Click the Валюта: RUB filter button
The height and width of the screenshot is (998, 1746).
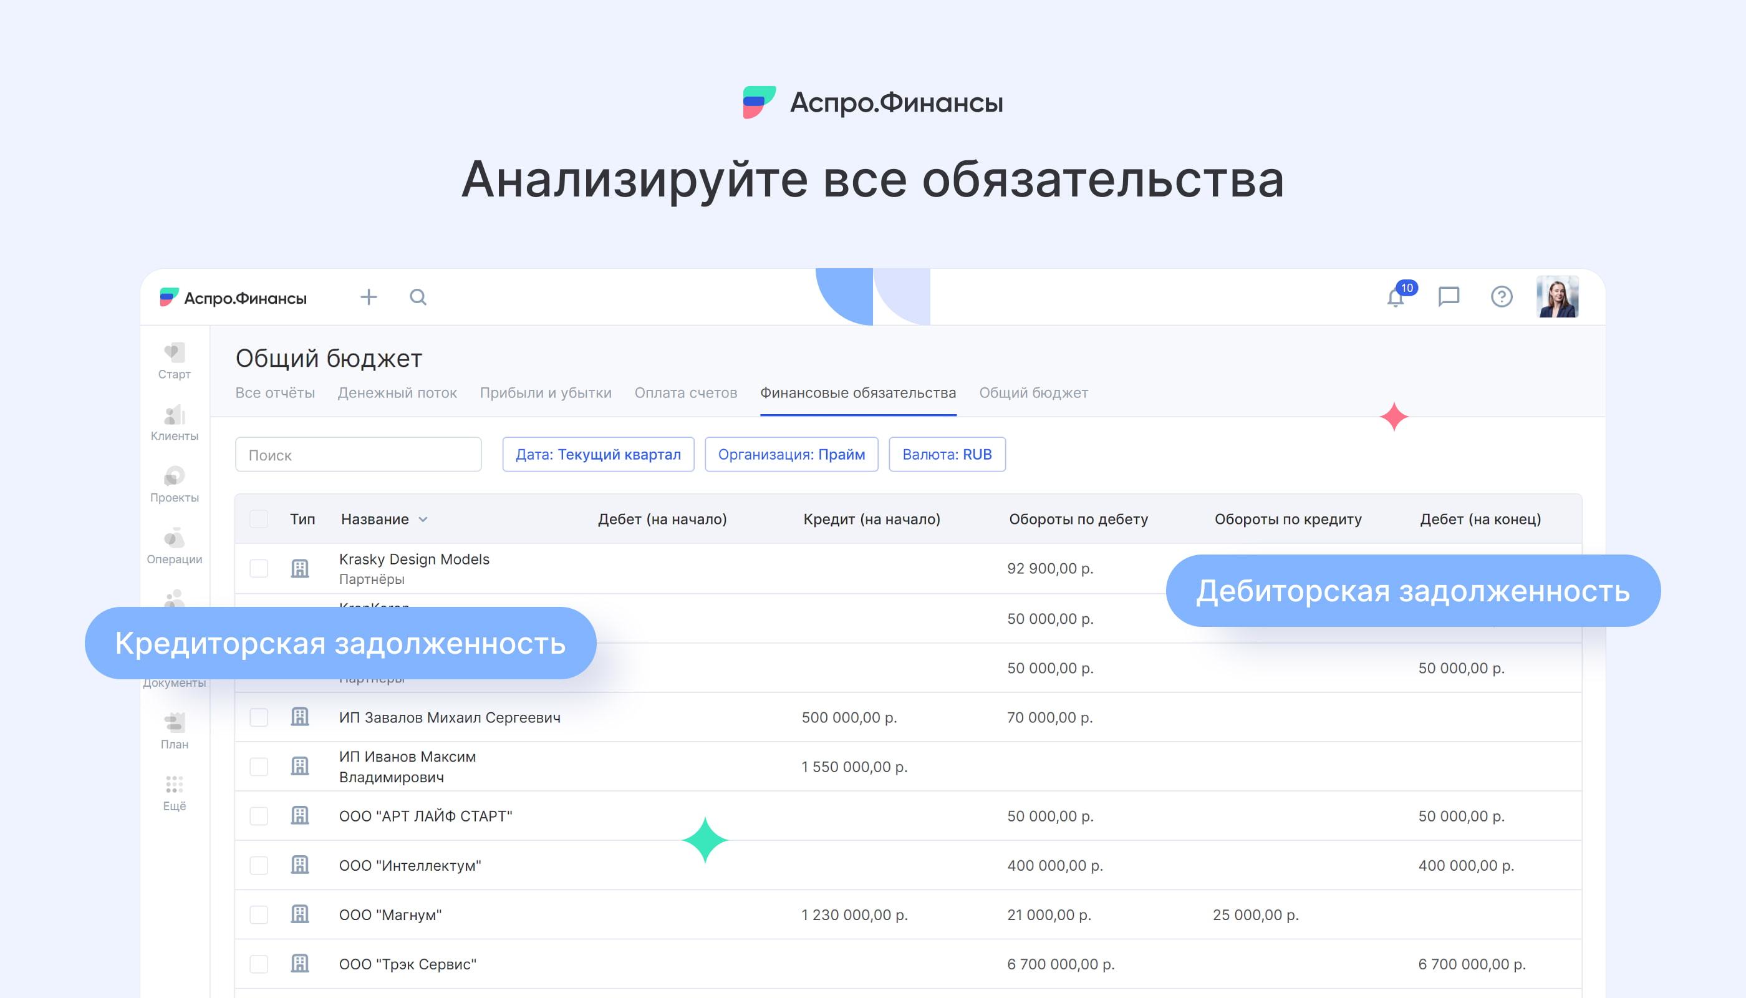point(947,455)
